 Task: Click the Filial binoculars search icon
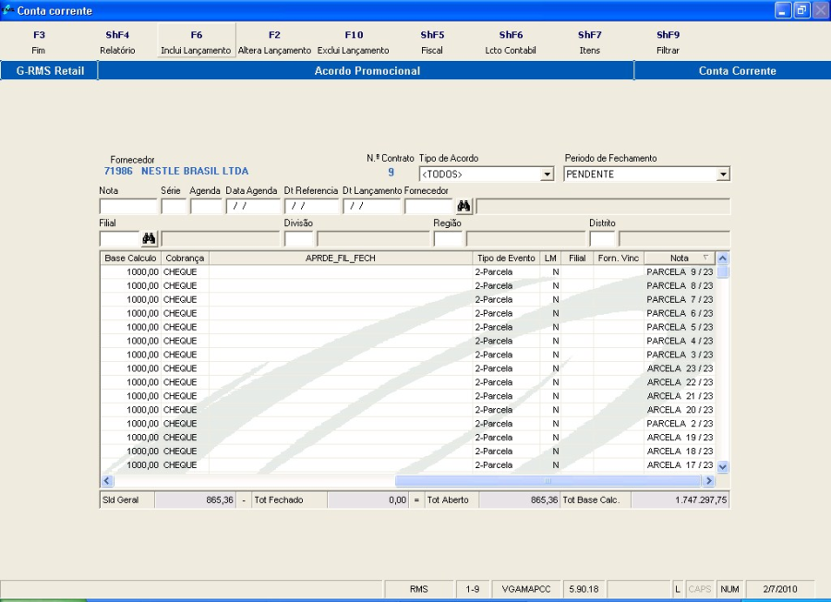[x=149, y=238]
